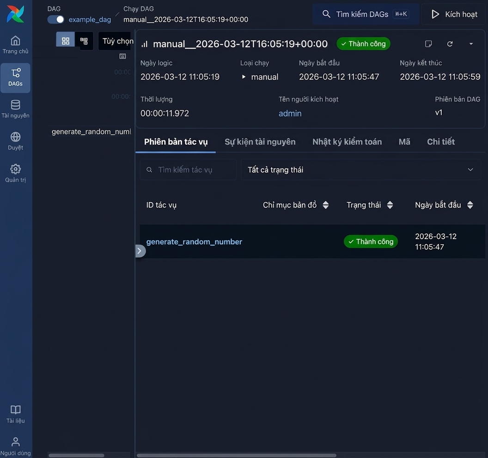
Task: Open Sự kiện tài nguyên tab
Action: (260, 142)
